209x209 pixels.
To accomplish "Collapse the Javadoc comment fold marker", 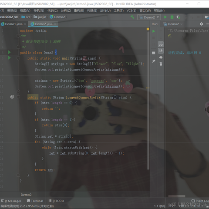I will 18,36.
